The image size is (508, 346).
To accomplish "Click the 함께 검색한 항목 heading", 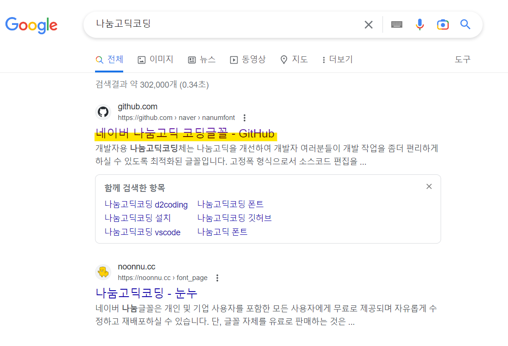I will [x=135, y=188].
